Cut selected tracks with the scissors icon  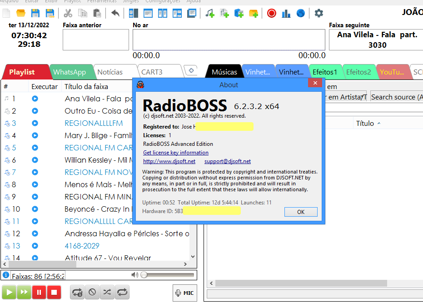[x=68, y=13]
